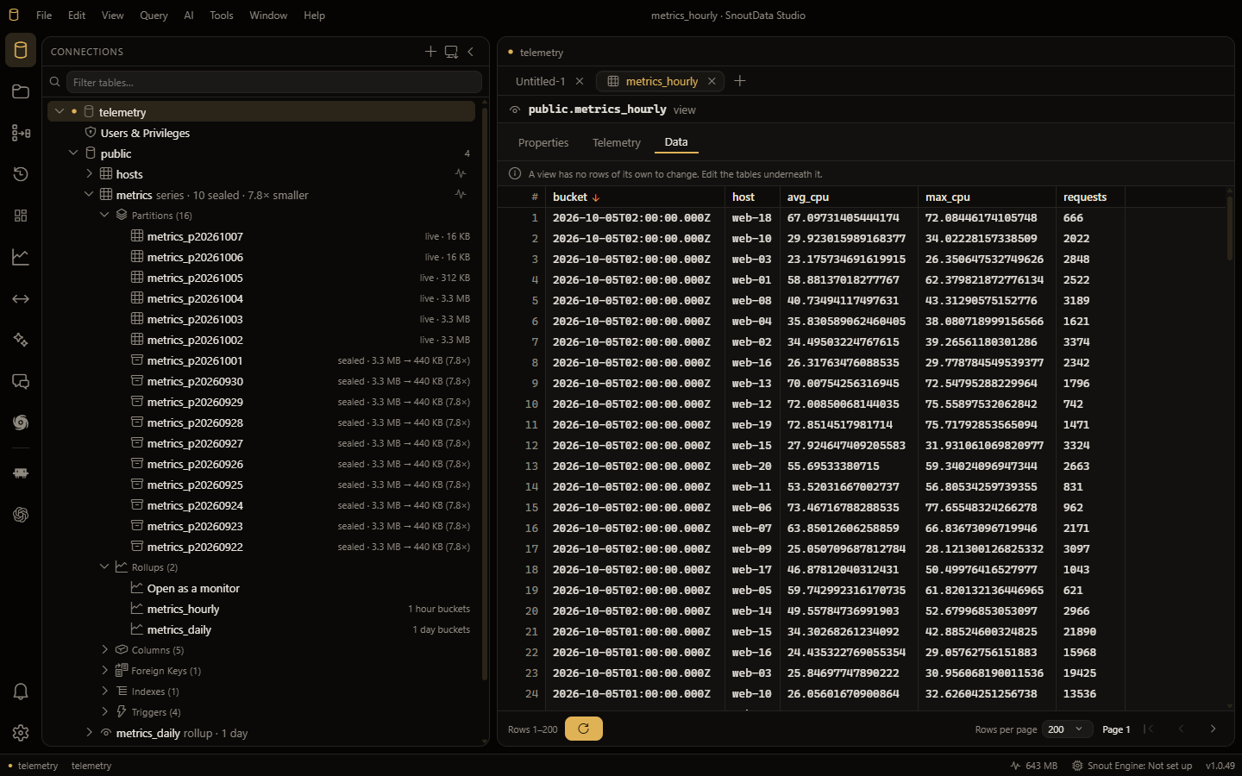Screen dimensions: 1242x776
Task: Open the notifications bell icon
Action: pyautogui.click(x=21, y=692)
